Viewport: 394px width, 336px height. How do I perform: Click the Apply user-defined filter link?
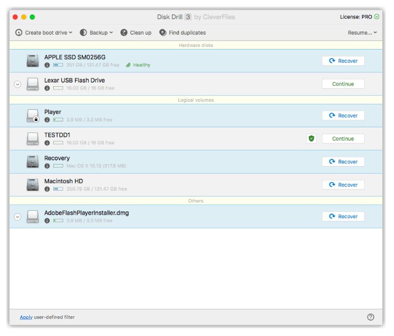click(26, 317)
